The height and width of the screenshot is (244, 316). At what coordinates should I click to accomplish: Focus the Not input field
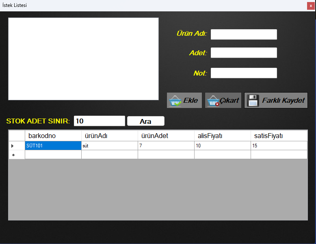click(244, 73)
